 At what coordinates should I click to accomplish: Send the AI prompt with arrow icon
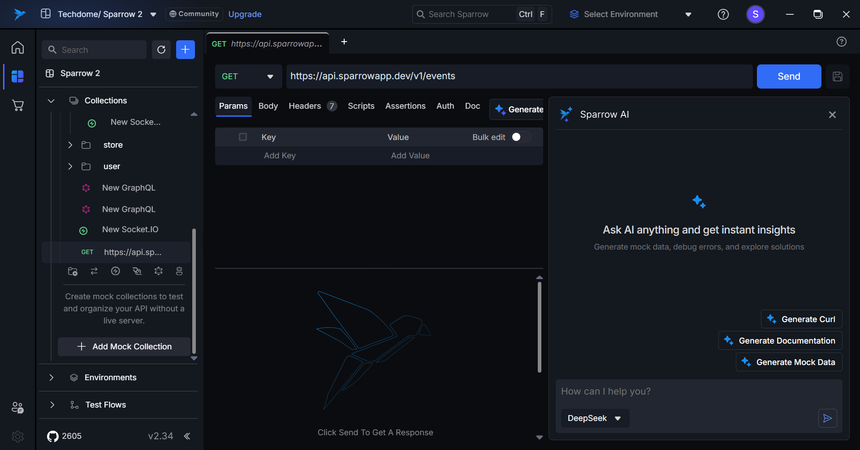827,418
